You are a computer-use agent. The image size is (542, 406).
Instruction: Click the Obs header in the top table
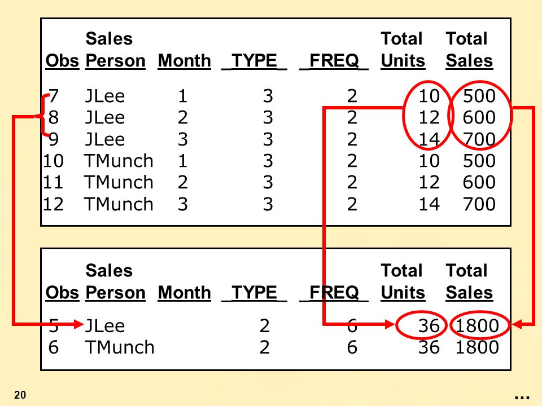pyautogui.click(x=62, y=61)
